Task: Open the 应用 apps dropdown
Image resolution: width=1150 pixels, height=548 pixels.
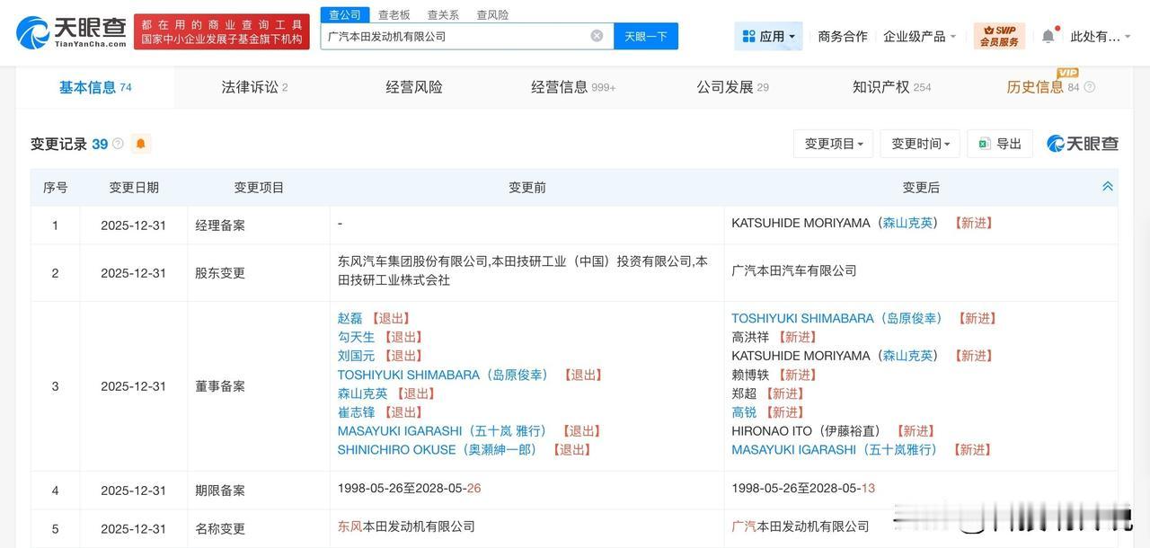Action: click(768, 36)
